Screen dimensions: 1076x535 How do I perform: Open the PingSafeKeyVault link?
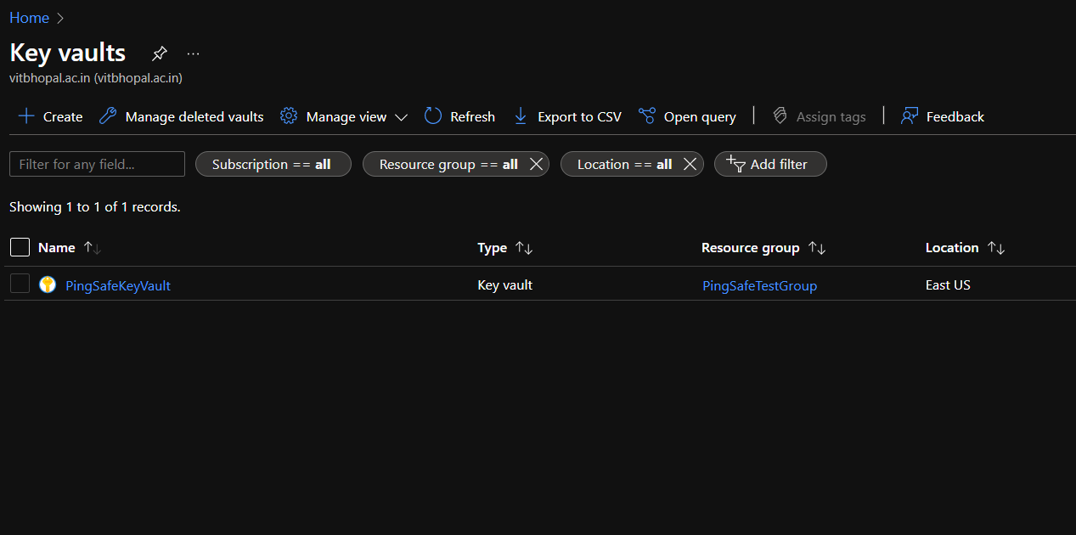pyautogui.click(x=118, y=285)
